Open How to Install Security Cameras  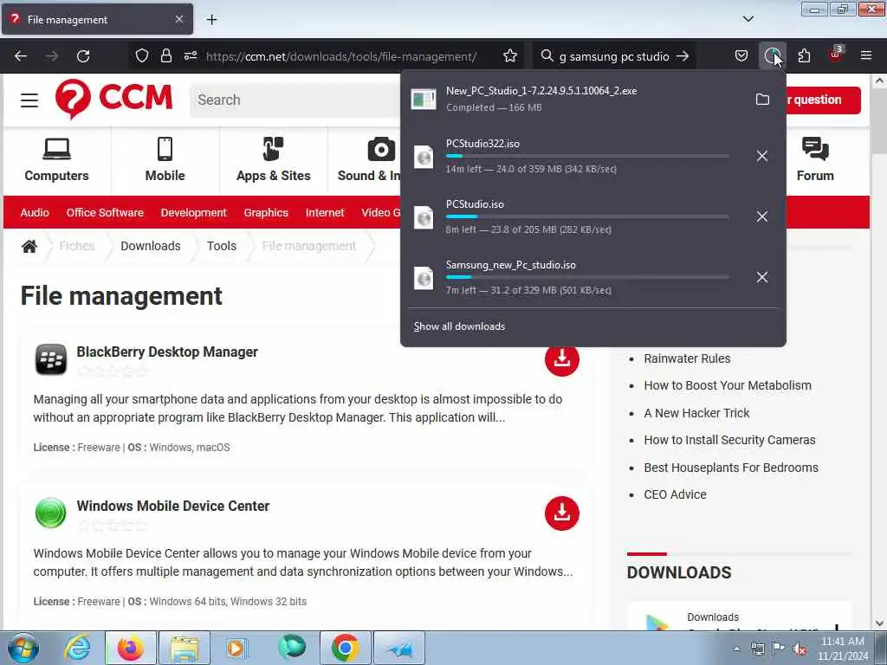pos(729,440)
